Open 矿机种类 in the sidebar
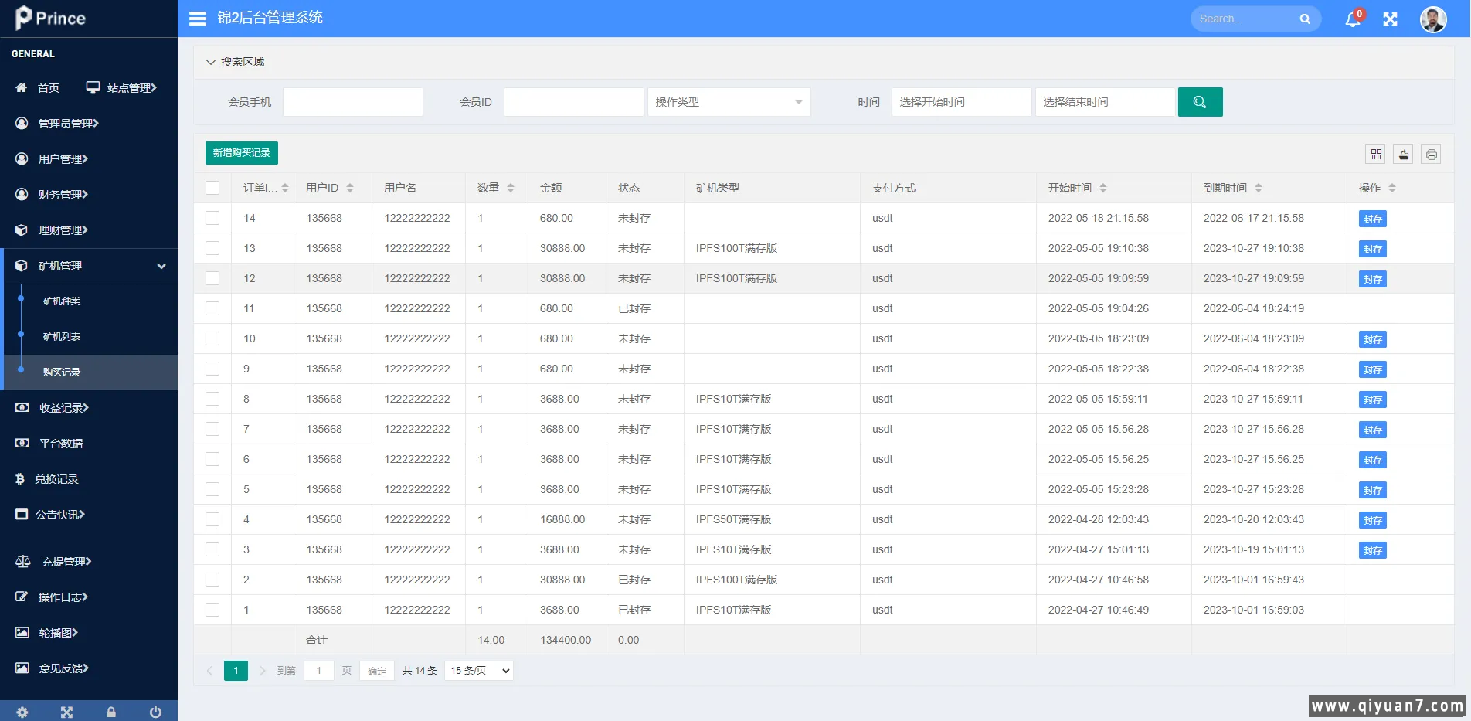Screen dimensions: 1471x721 click(62, 301)
